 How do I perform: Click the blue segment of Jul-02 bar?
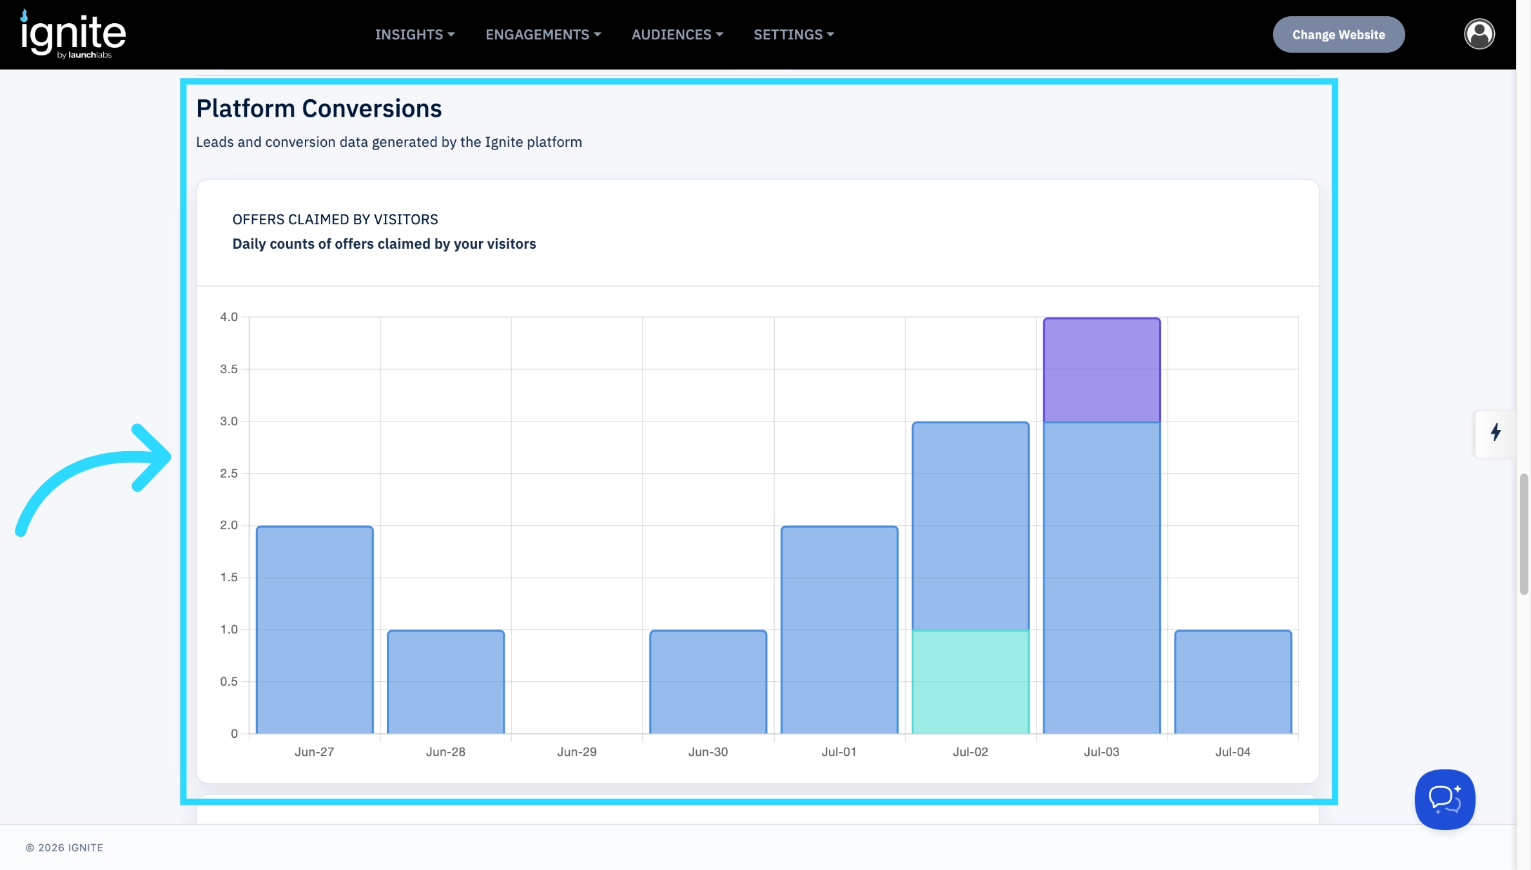(x=970, y=526)
